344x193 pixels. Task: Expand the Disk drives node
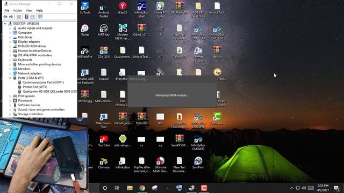coord(10,37)
